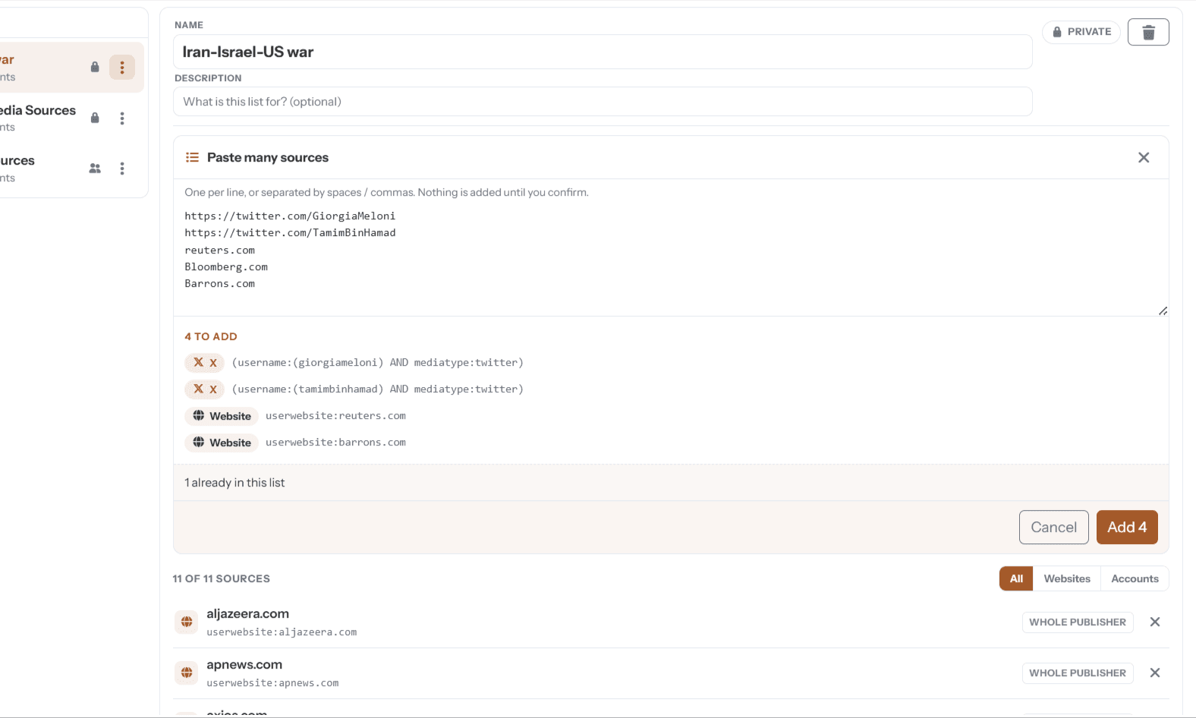Click the globe icon next to apnews.com

click(x=187, y=673)
